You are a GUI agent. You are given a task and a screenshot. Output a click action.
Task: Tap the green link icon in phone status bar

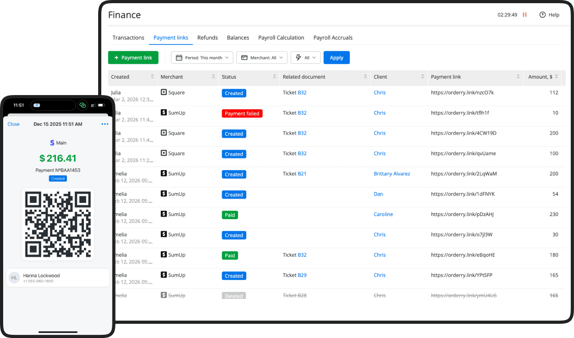coord(83,105)
